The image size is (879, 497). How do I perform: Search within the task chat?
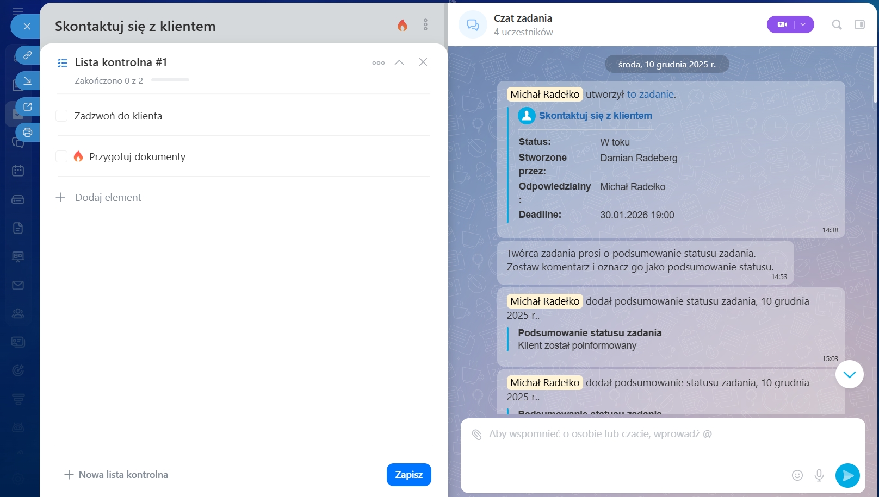click(x=837, y=24)
